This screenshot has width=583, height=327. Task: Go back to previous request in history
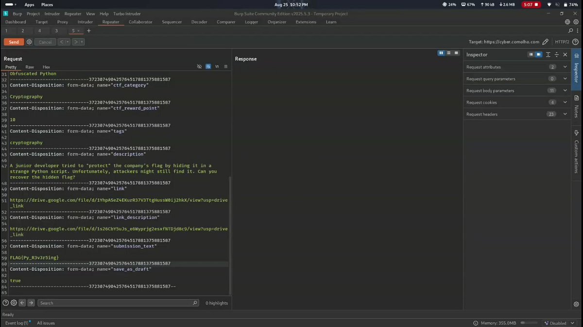point(62,42)
